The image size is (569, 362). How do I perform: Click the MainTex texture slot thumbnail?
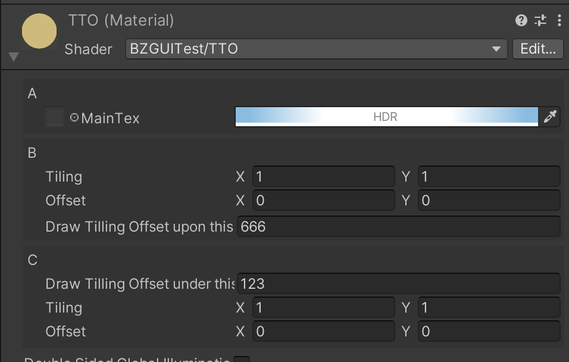(55, 117)
